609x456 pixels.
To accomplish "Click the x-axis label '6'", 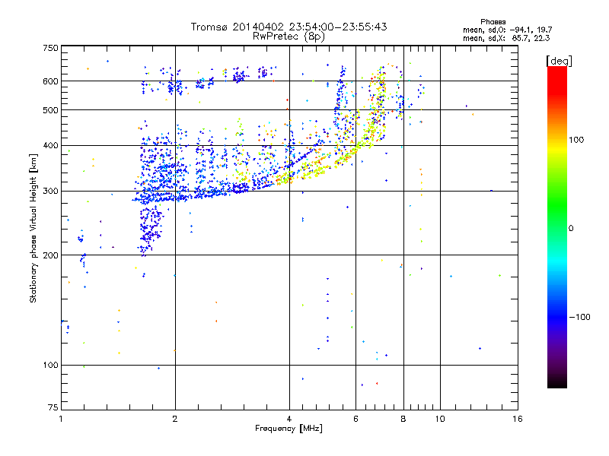I will (356, 419).
